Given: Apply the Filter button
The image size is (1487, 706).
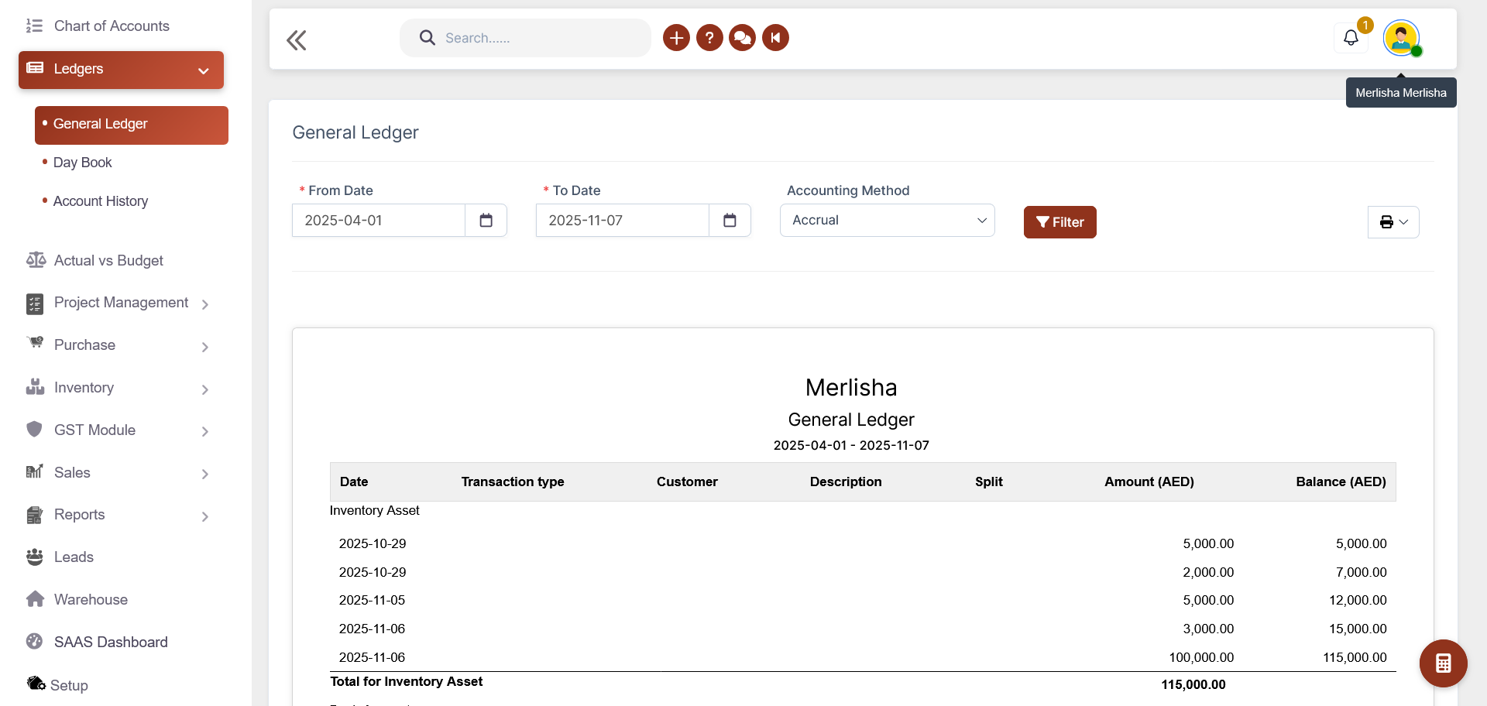Looking at the screenshot, I should point(1059,222).
